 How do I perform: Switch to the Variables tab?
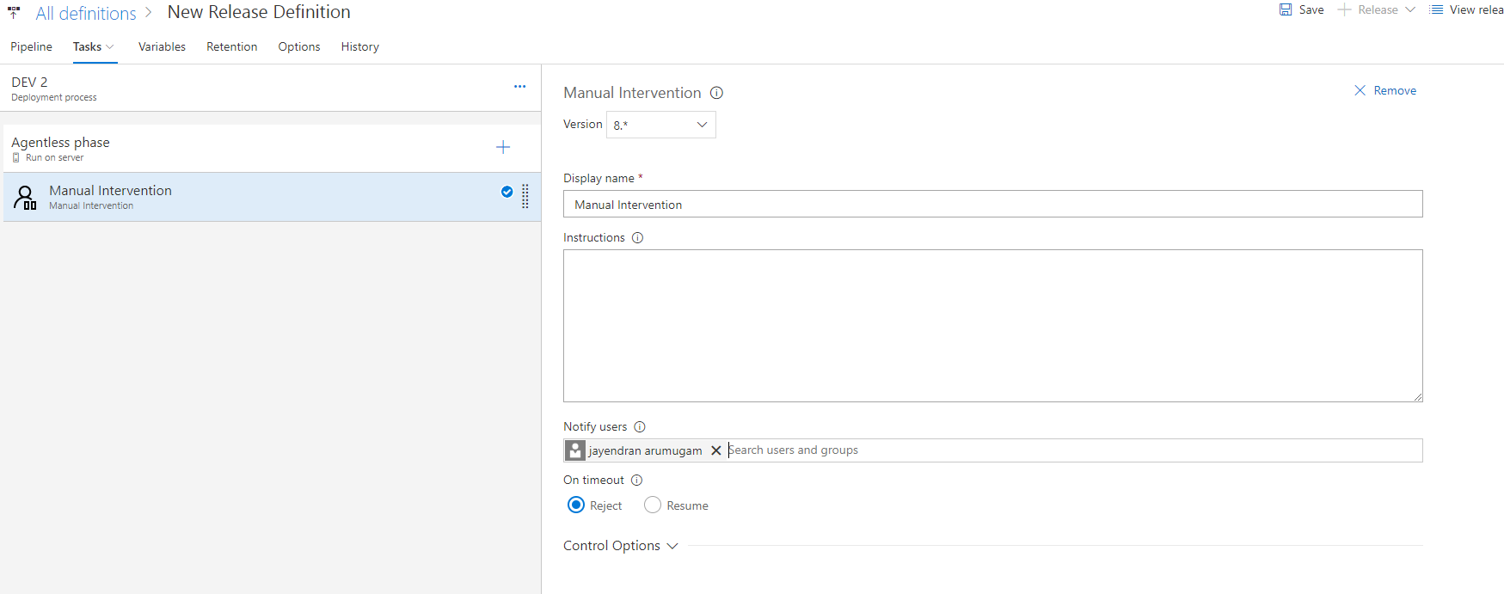tap(162, 46)
